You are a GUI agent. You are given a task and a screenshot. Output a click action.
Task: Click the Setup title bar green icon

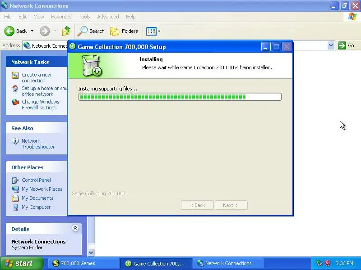click(x=72, y=47)
